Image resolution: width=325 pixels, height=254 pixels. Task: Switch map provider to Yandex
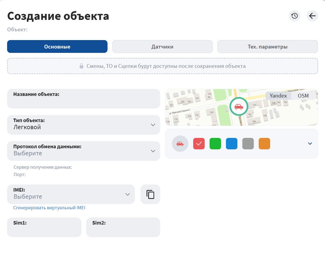click(x=278, y=96)
